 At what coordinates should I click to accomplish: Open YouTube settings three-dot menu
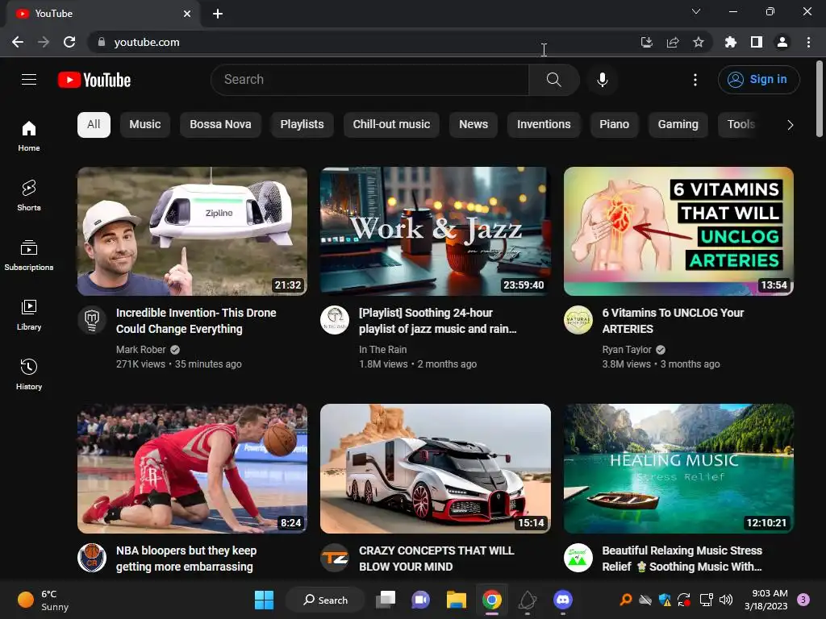(x=695, y=80)
